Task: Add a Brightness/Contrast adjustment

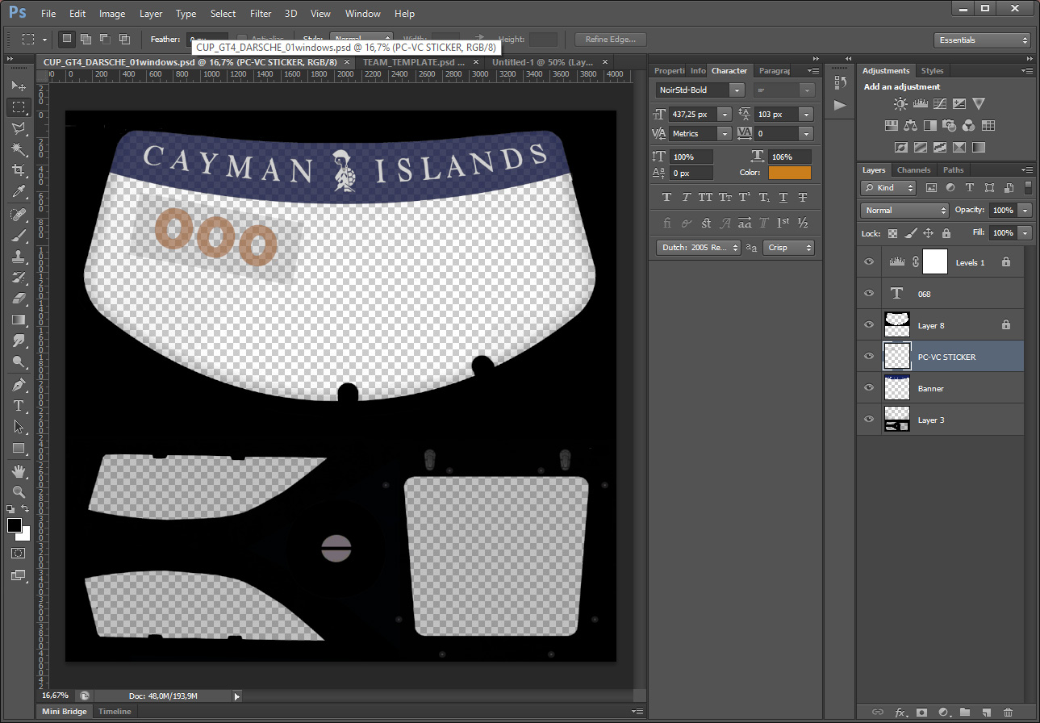Action: coord(901,103)
